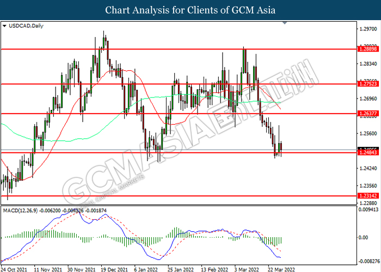Click the MACD -0.008276 scale label

[x=369, y=261]
